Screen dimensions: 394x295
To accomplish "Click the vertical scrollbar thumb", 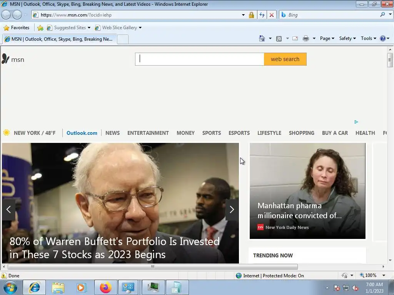I will coord(390,60).
